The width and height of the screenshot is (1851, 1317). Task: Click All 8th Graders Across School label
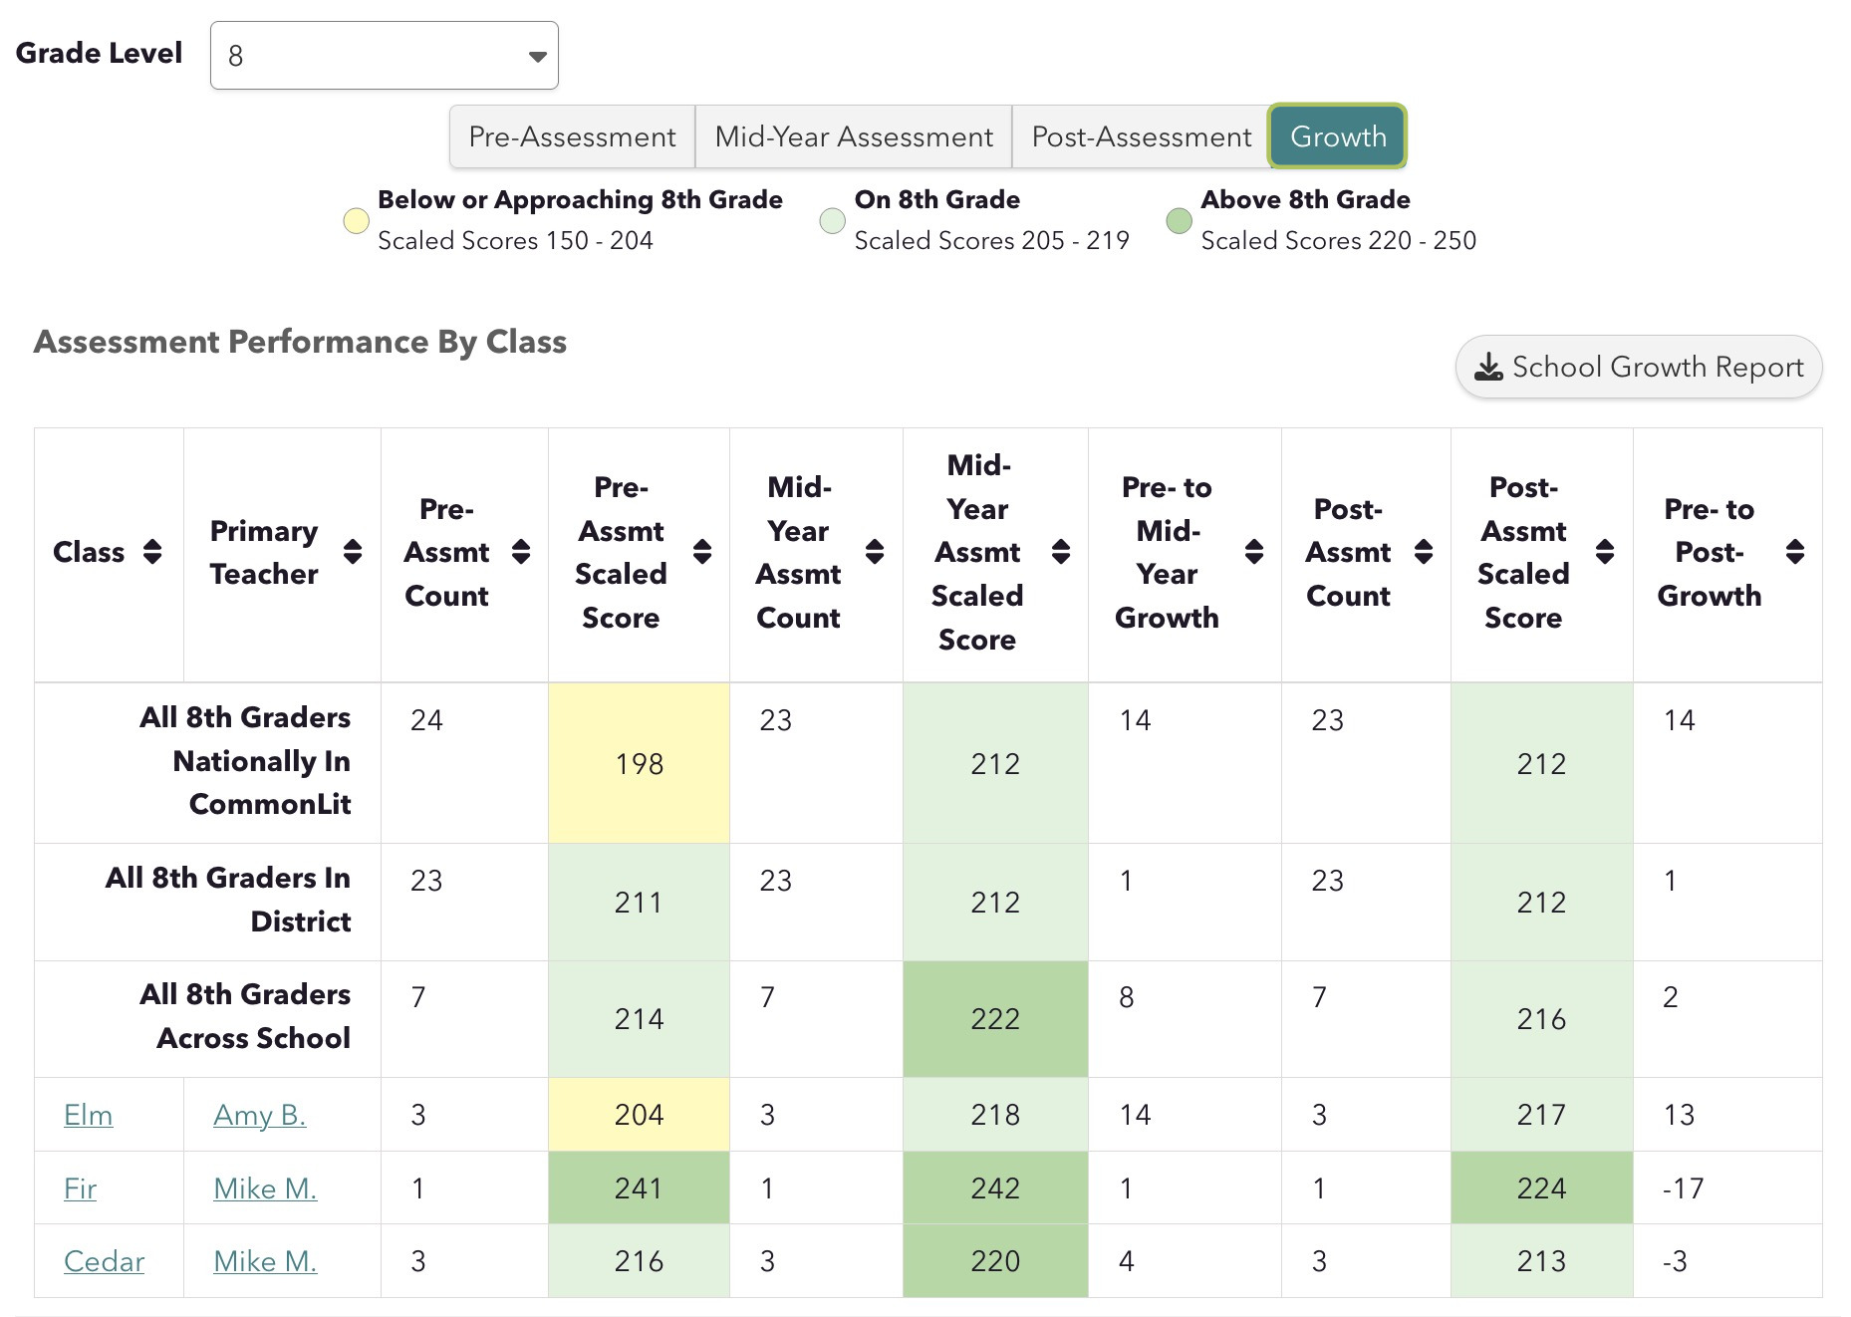tap(245, 1016)
